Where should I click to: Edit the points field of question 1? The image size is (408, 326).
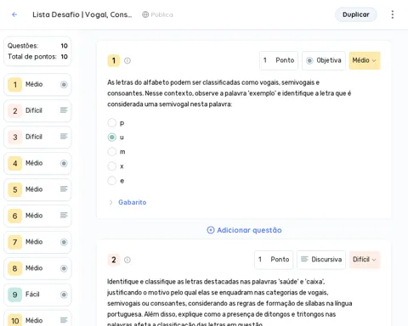(279, 60)
